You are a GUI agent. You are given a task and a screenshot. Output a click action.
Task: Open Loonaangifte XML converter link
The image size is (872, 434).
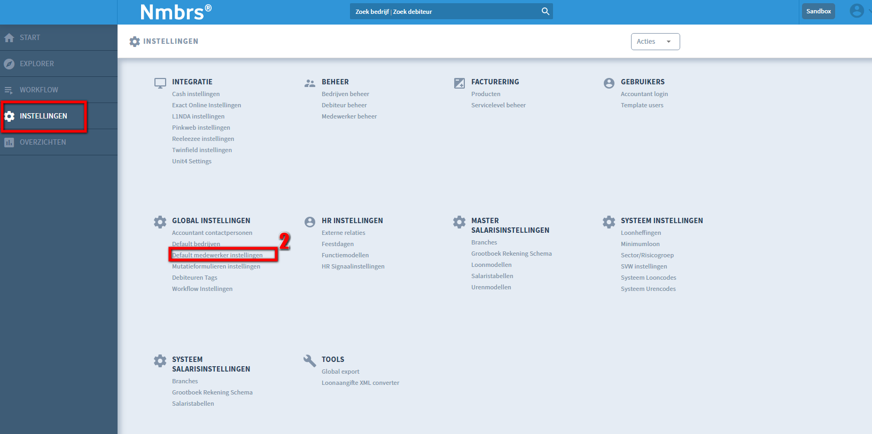(361, 383)
